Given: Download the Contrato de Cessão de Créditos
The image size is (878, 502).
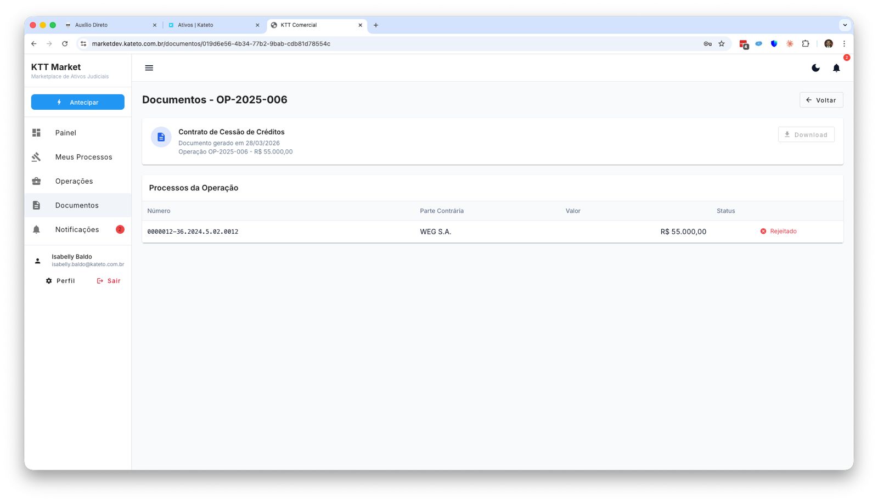Looking at the screenshot, I should (806, 134).
